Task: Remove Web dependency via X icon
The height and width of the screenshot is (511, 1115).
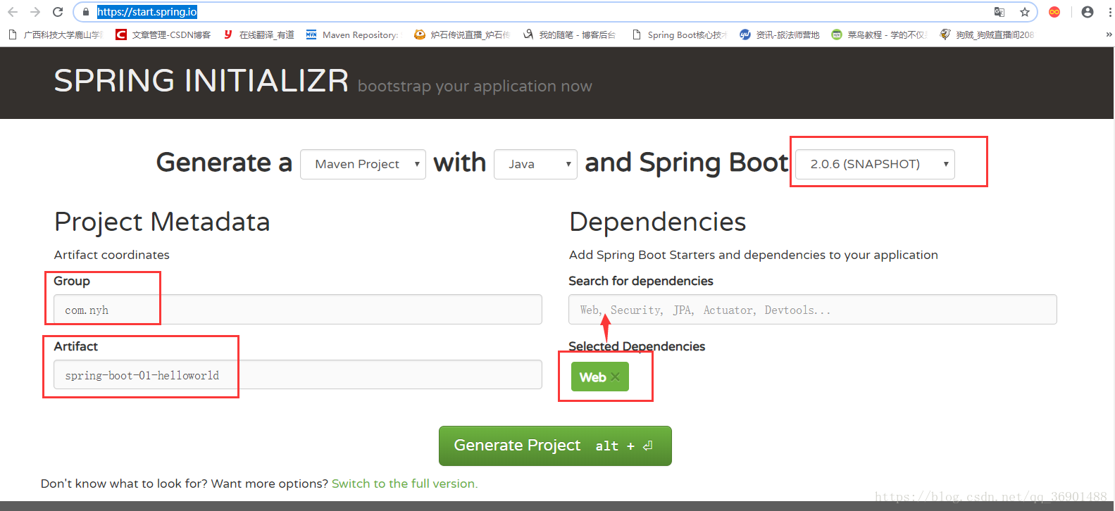Action: point(616,377)
